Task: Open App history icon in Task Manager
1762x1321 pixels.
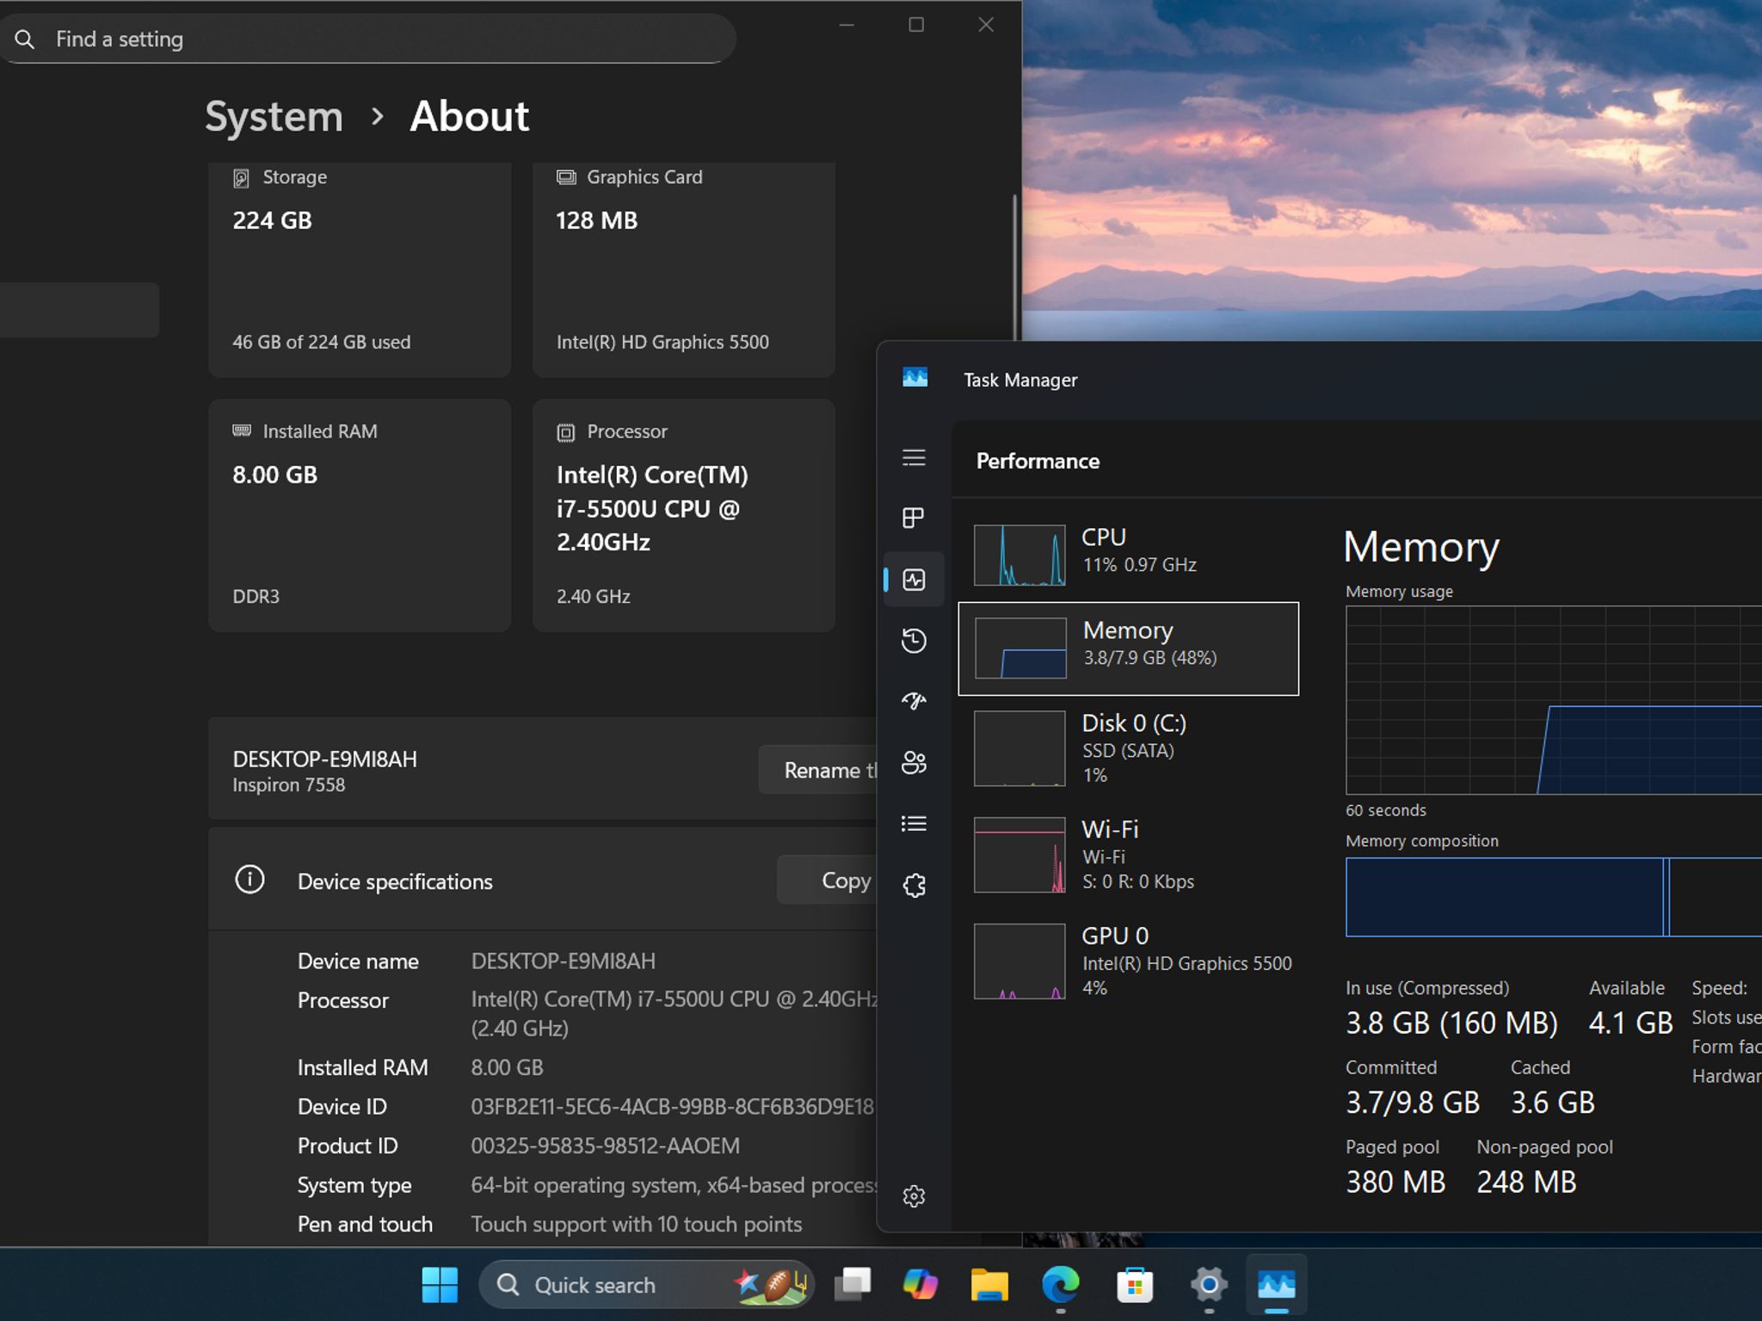Action: coord(914,641)
